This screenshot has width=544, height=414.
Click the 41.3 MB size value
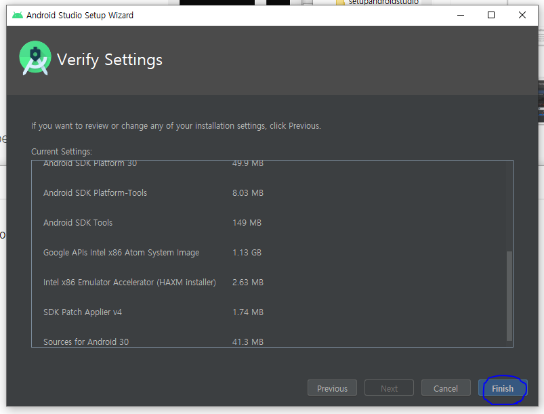pyautogui.click(x=248, y=341)
